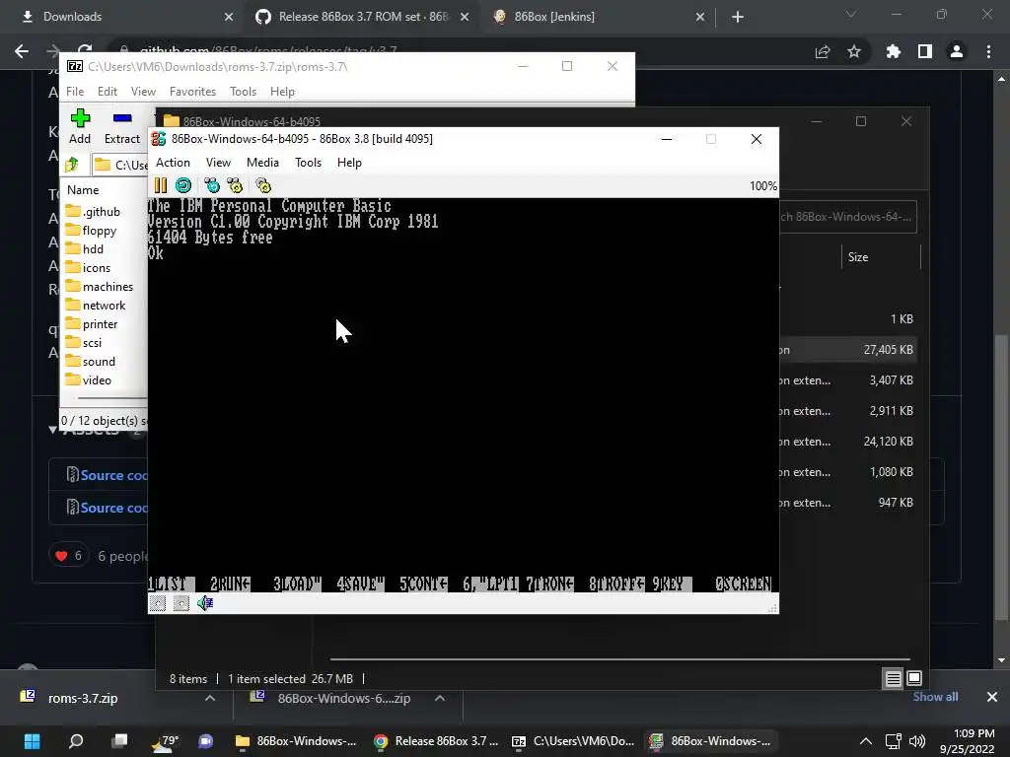Open the Chrome three-dot menu
The width and height of the screenshot is (1010, 757).
[988, 51]
